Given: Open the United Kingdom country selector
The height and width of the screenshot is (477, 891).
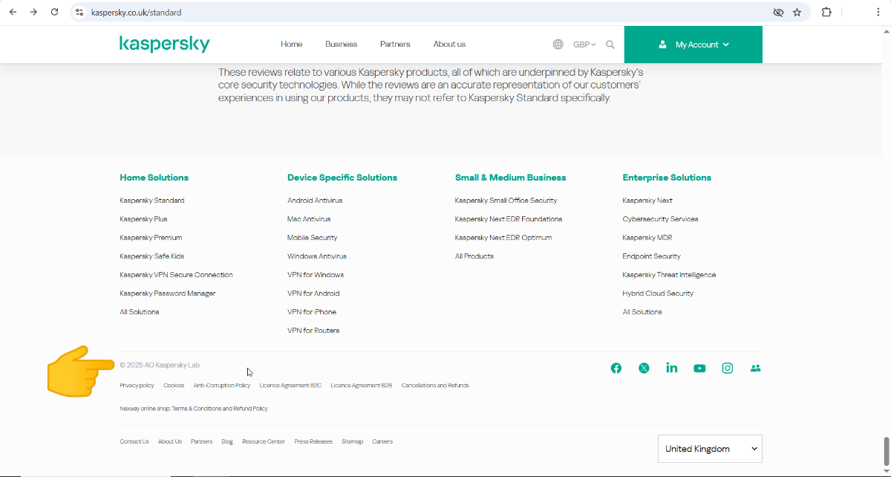Looking at the screenshot, I should 710,449.
